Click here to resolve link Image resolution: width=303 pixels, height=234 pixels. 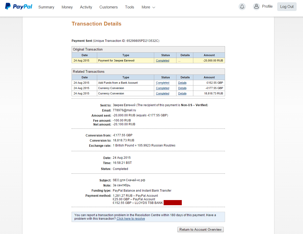pyautogui.click(x=131, y=219)
